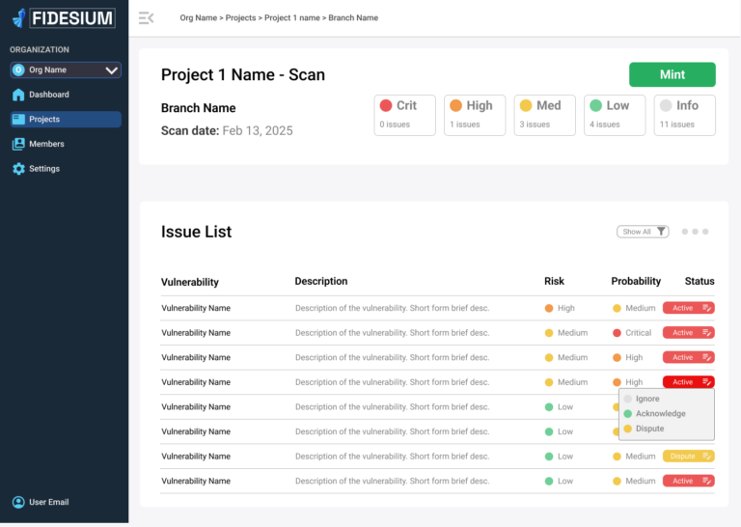Viewport: 741px width, 527px height.
Task: Open Active status dropdown in the High risk row
Action: [689, 308]
